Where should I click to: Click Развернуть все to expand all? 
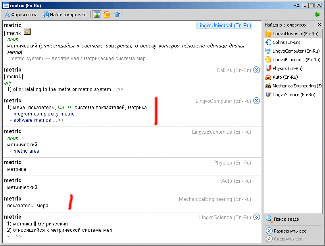(x=286, y=231)
